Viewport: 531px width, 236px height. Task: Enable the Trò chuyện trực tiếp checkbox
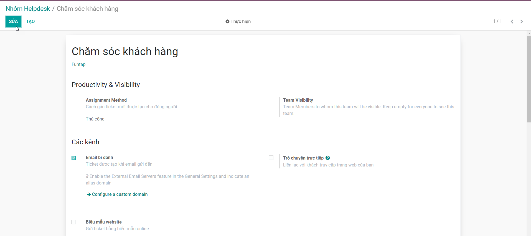[271, 158]
